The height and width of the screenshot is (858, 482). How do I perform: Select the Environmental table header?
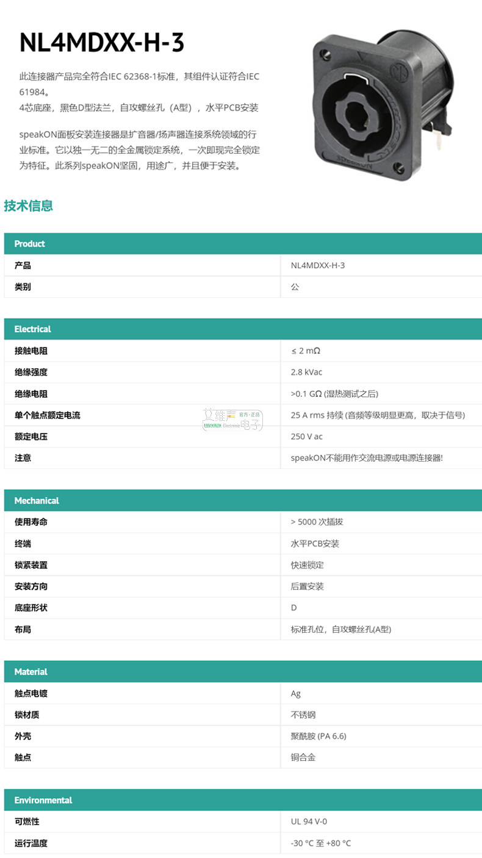[243, 800]
